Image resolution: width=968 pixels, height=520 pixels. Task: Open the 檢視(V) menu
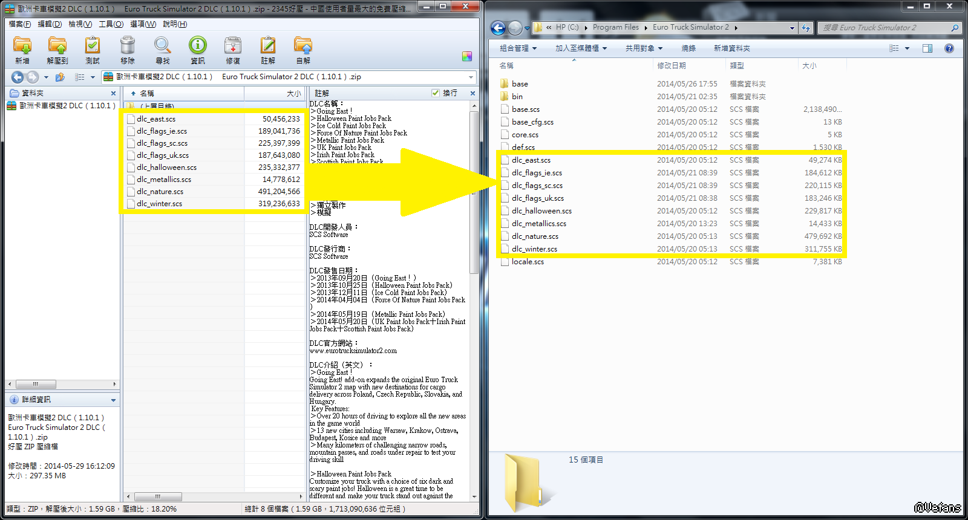pos(80,24)
